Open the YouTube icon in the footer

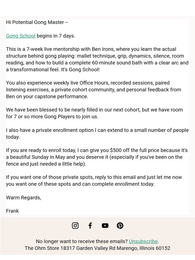[x=105, y=225]
